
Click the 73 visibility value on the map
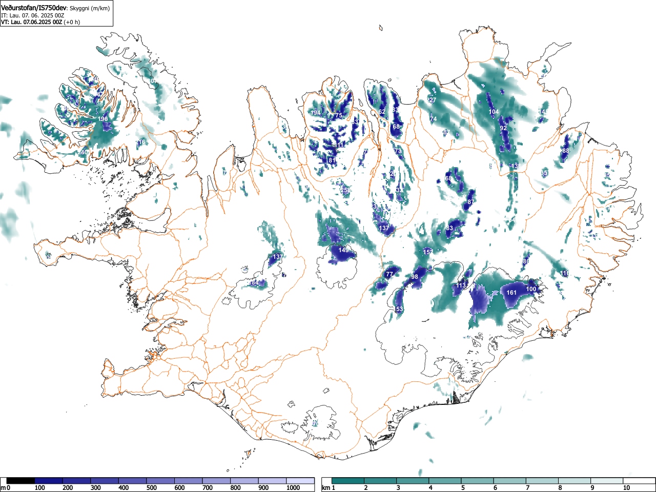coord(398,151)
